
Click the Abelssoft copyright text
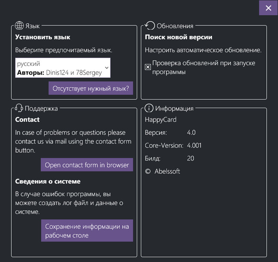[x=167, y=171]
